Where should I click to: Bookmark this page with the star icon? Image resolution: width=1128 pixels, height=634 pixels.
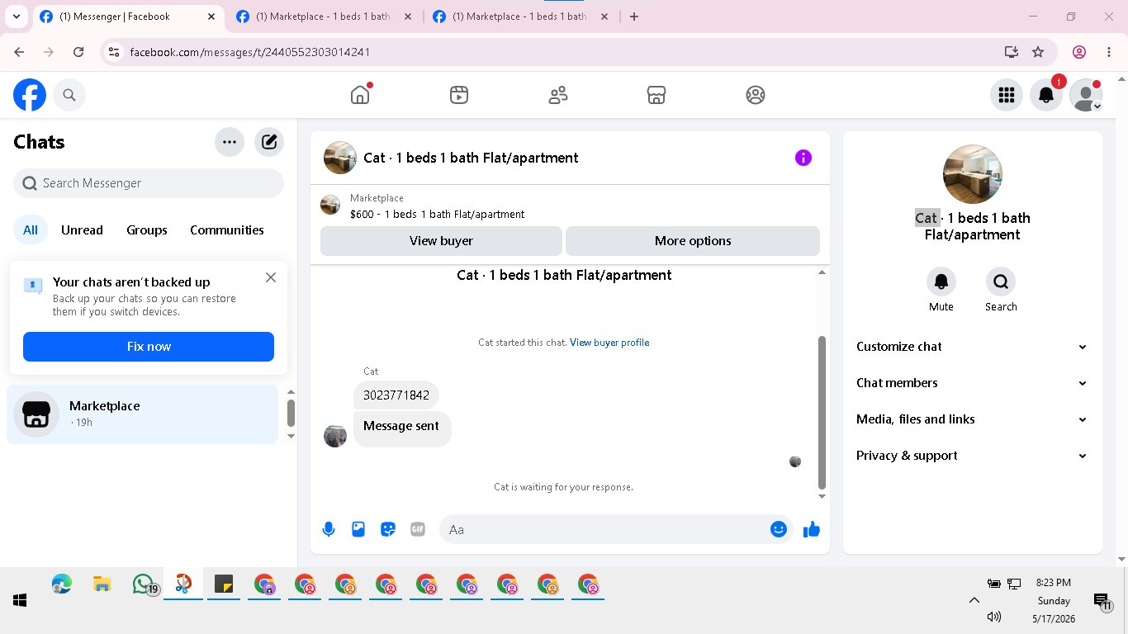1038,52
